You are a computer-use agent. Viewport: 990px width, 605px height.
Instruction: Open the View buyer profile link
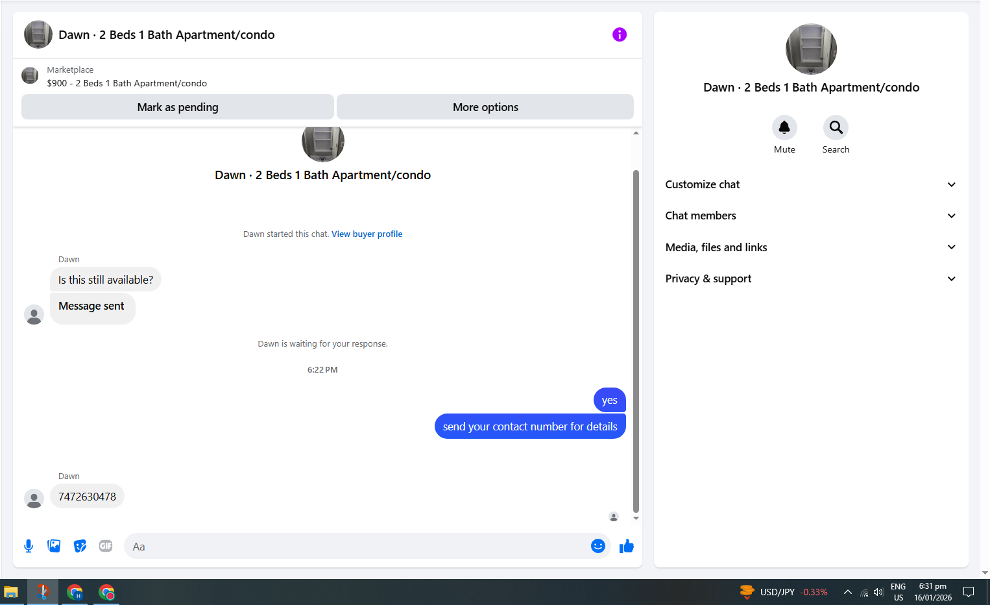pyautogui.click(x=367, y=234)
